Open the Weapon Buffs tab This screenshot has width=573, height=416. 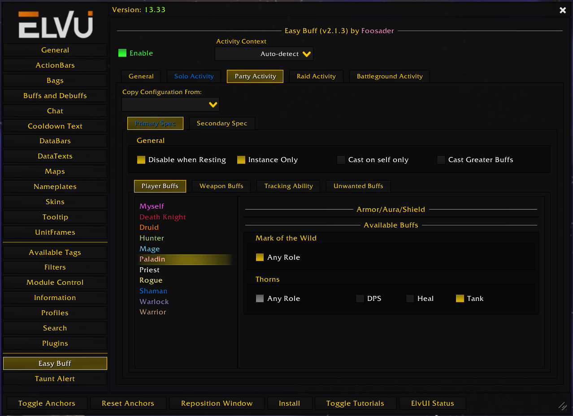[221, 186]
